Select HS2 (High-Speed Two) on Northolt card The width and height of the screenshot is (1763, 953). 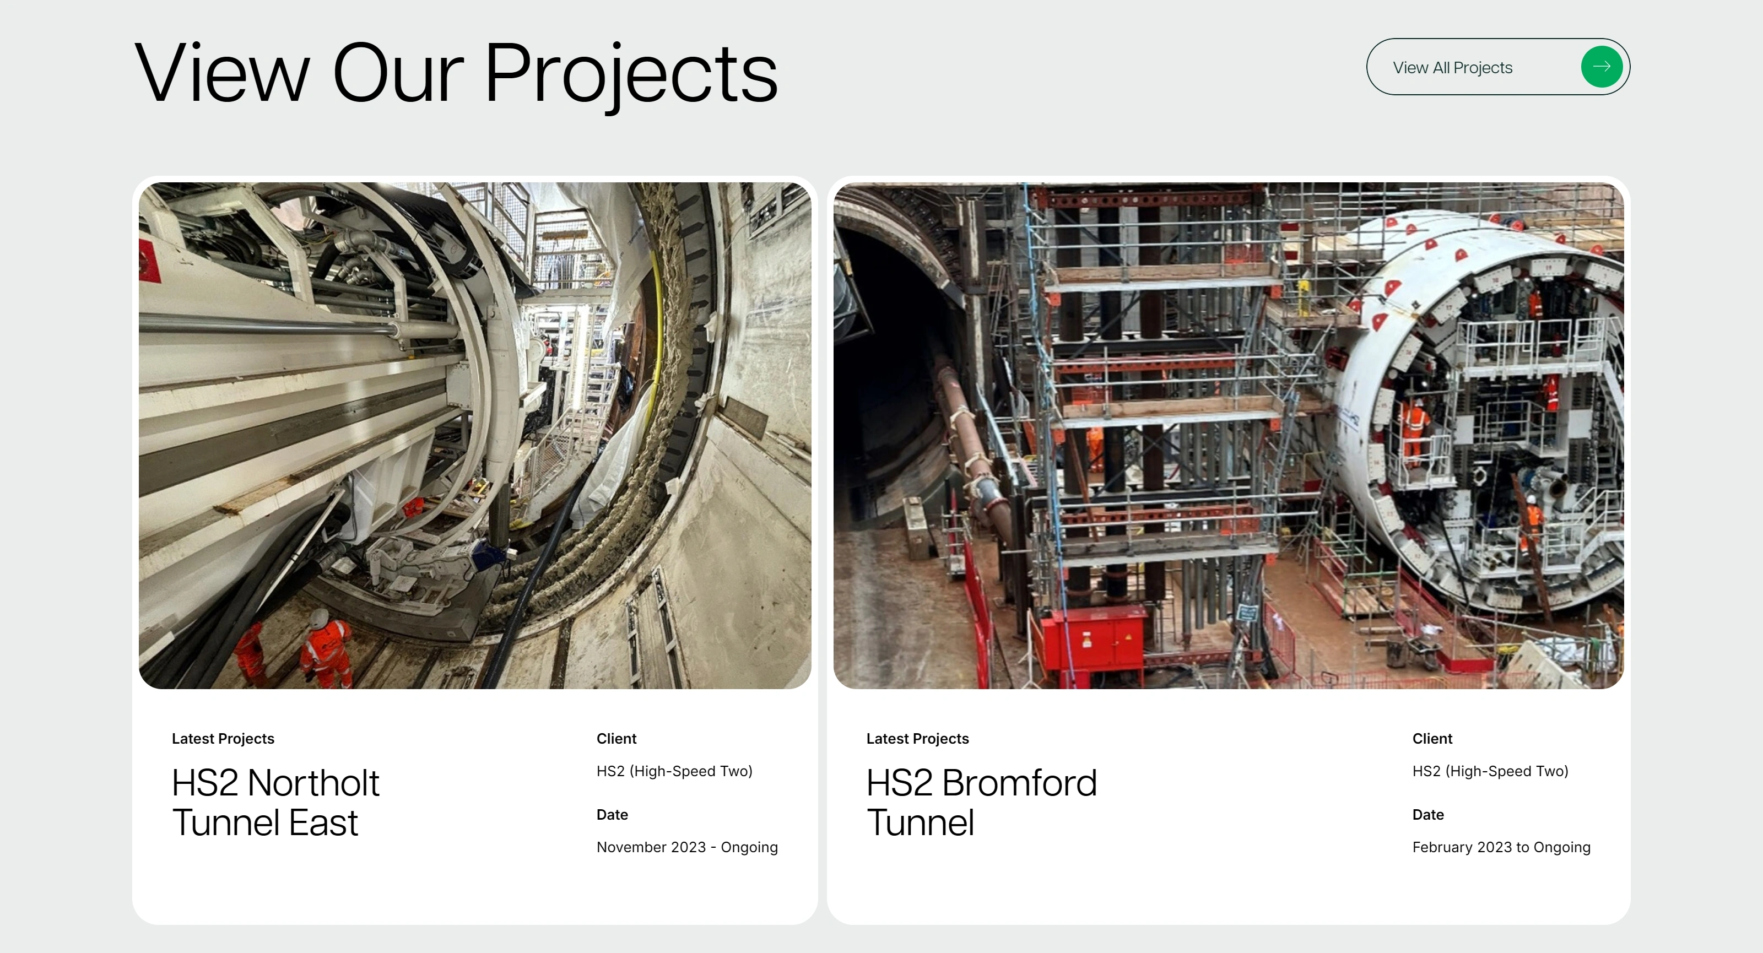(675, 771)
